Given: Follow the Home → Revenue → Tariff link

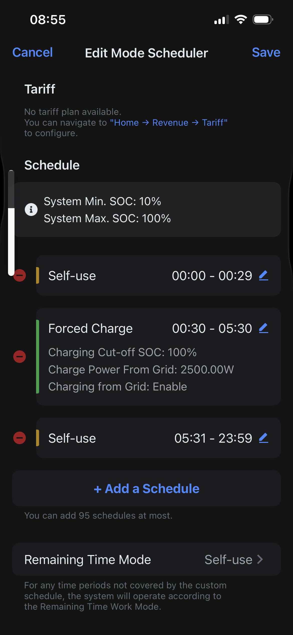Looking at the screenshot, I should tap(169, 123).
